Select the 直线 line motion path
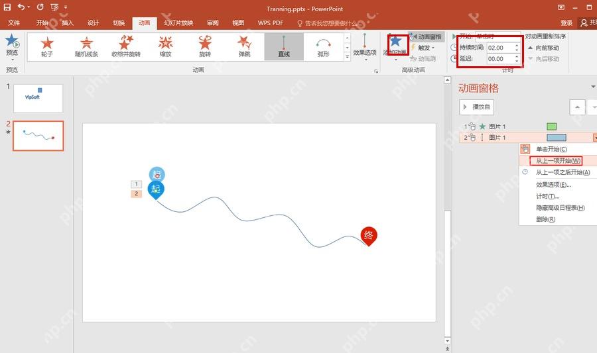Screen dimensions: 597x353 coord(284,47)
